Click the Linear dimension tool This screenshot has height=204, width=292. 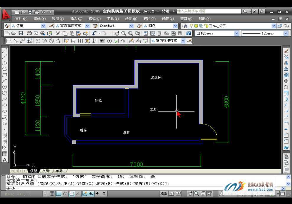coord(9,41)
